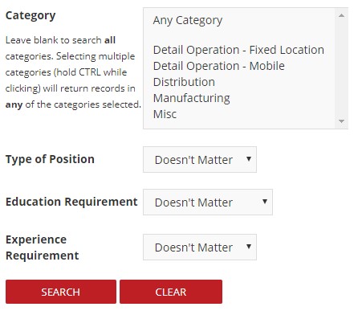Click the Type of Position label
Image resolution: width=358 pixels, height=315 pixels.
[x=50, y=159]
